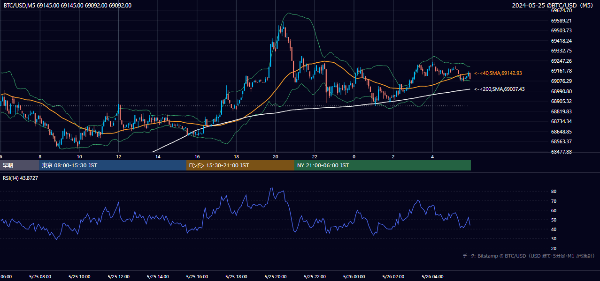Image resolution: width=600 pixels, height=281 pixels.
Task: Click the '5/25 14:00' time label
Action: point(158,276)
